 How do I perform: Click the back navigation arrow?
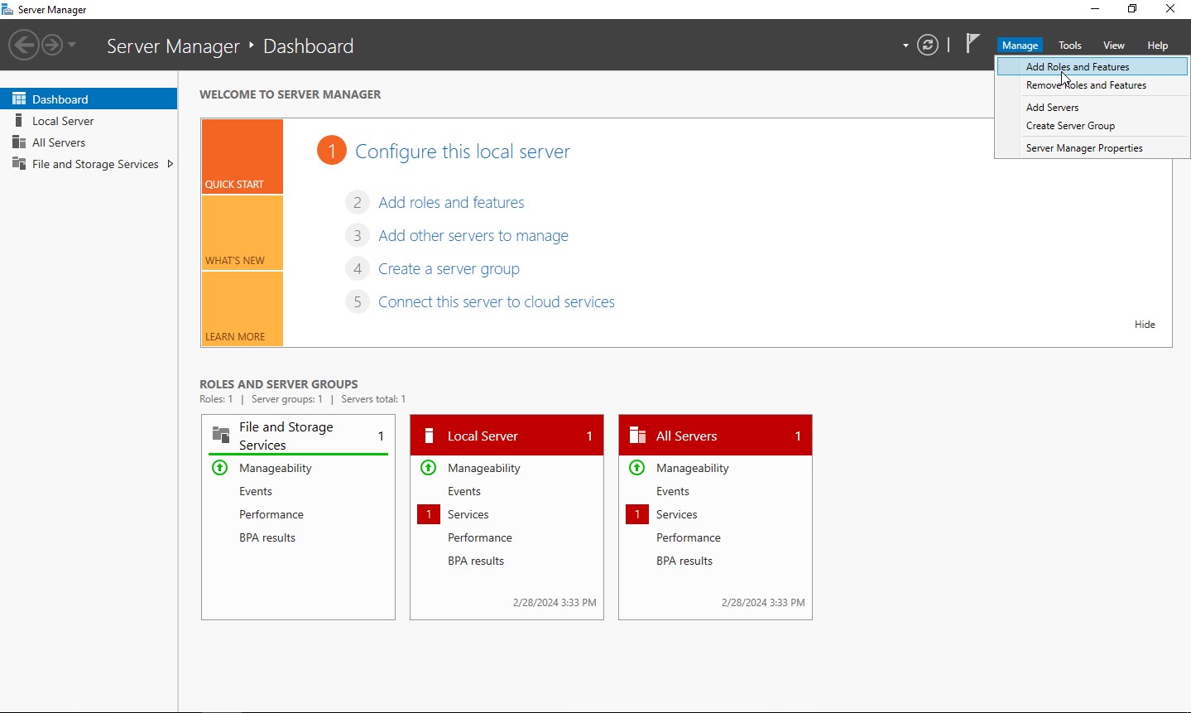pyautogui.click(x=24, y=44)
